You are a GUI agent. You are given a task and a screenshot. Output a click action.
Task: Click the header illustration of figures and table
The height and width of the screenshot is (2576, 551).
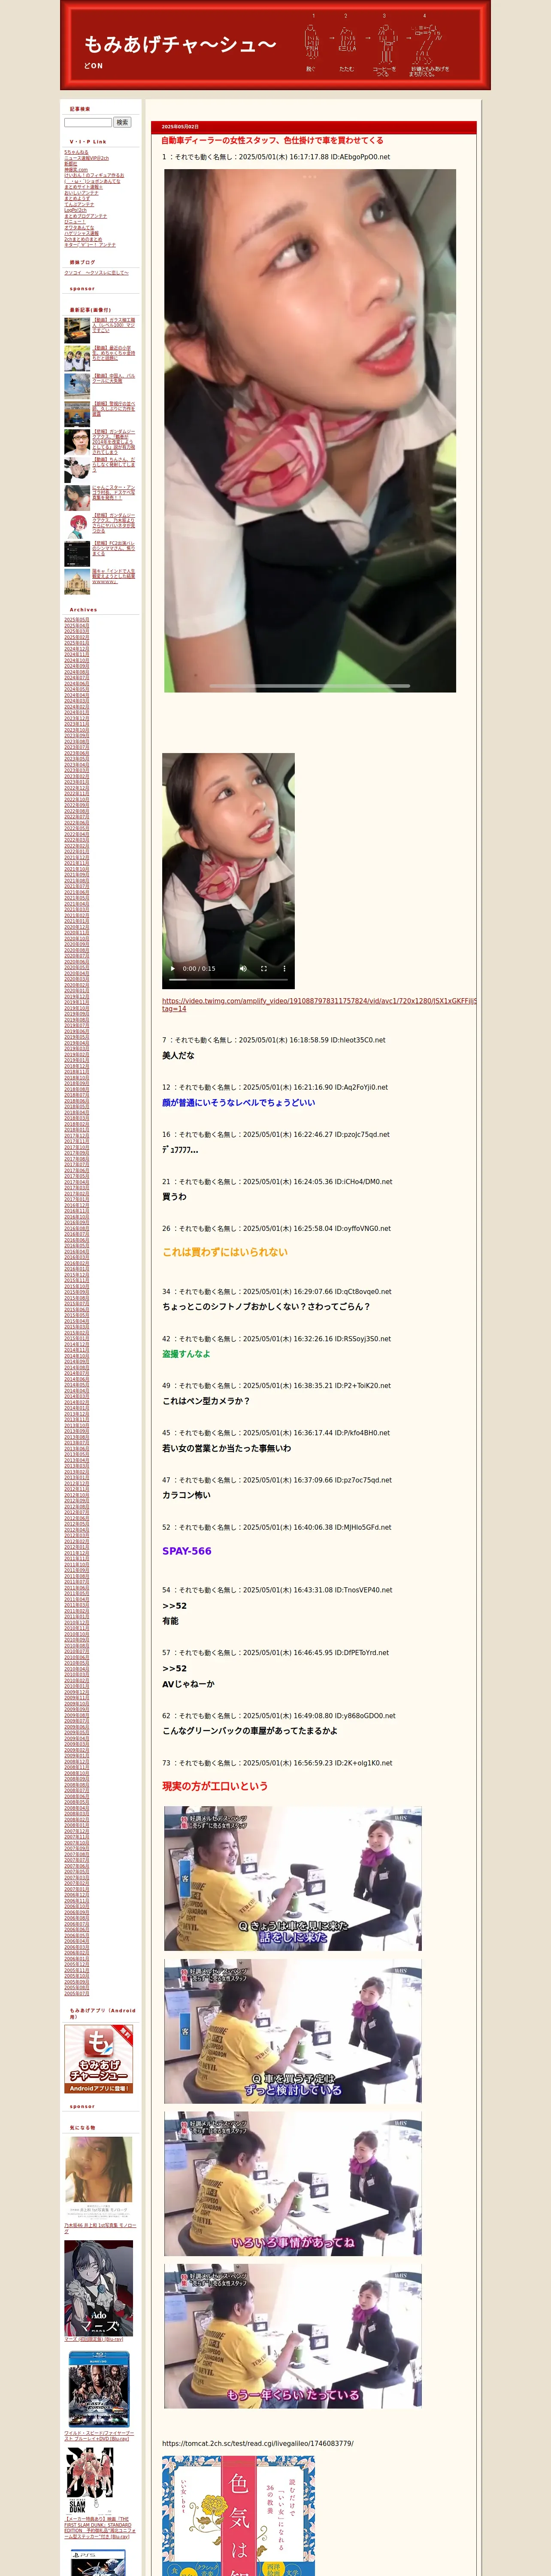[x=378, y=45]
